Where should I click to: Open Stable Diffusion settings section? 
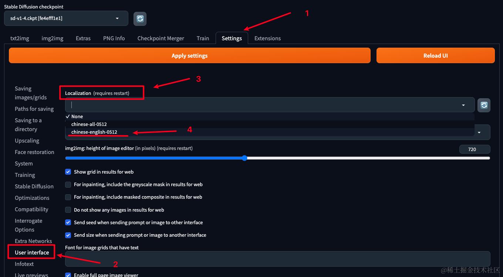tap(34, 187)
